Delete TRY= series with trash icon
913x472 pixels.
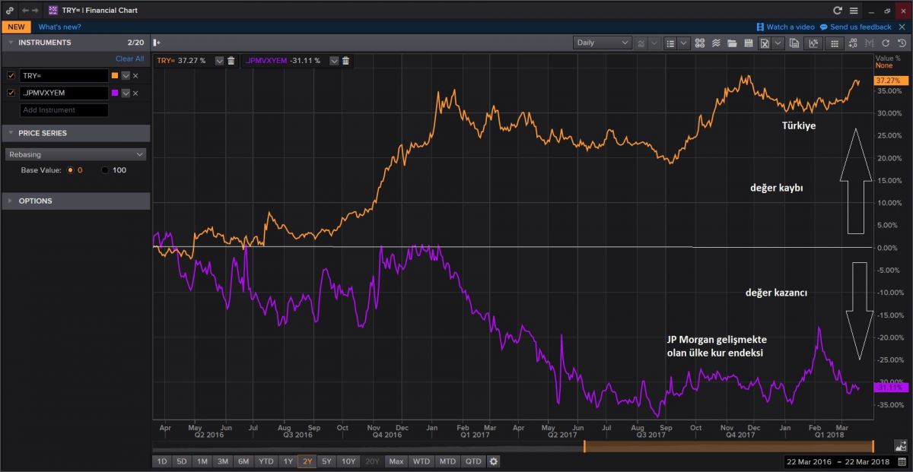pos(231,60)
